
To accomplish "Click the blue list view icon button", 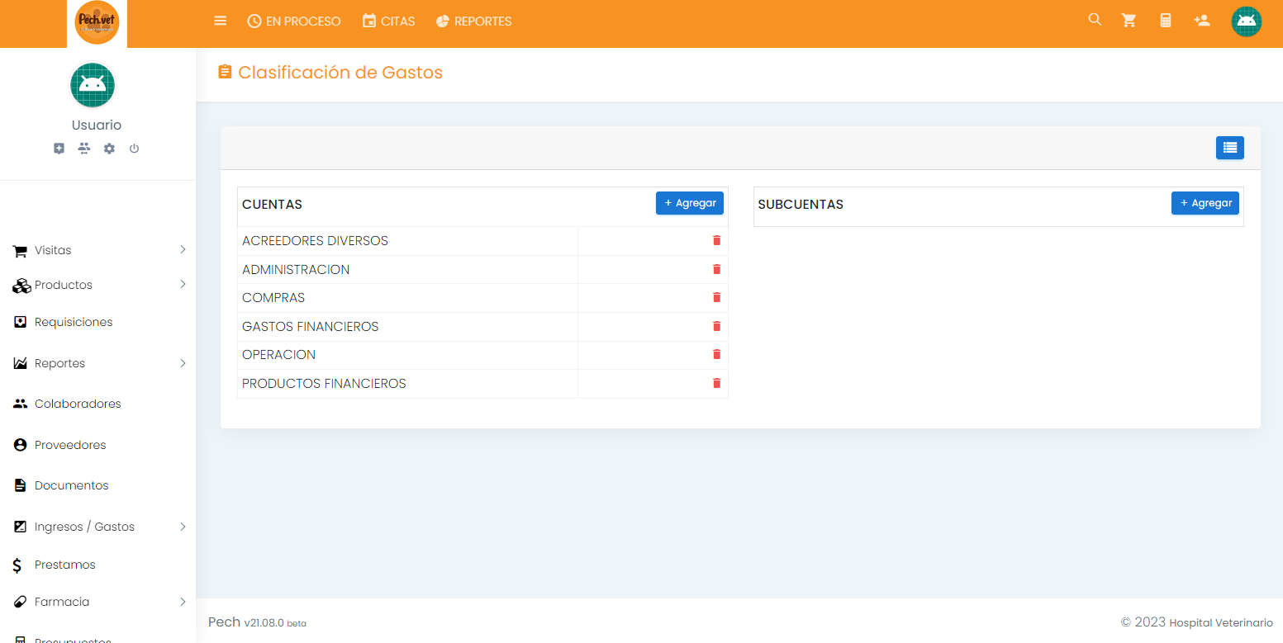I will (x=1229, y=148).
